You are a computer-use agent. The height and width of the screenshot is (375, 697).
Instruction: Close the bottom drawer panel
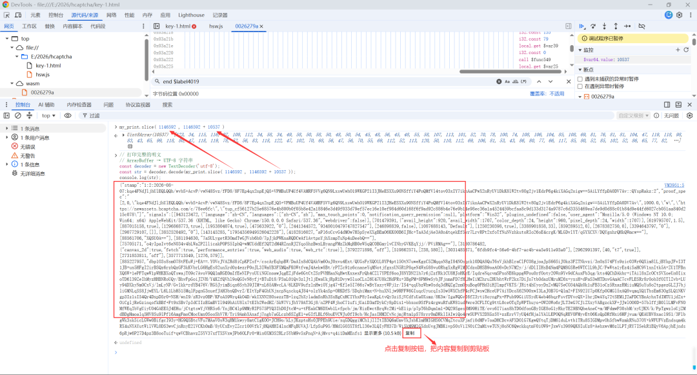[x=689, y=105]
